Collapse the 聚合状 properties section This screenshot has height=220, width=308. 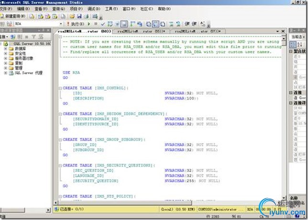(x=291, y=52)
